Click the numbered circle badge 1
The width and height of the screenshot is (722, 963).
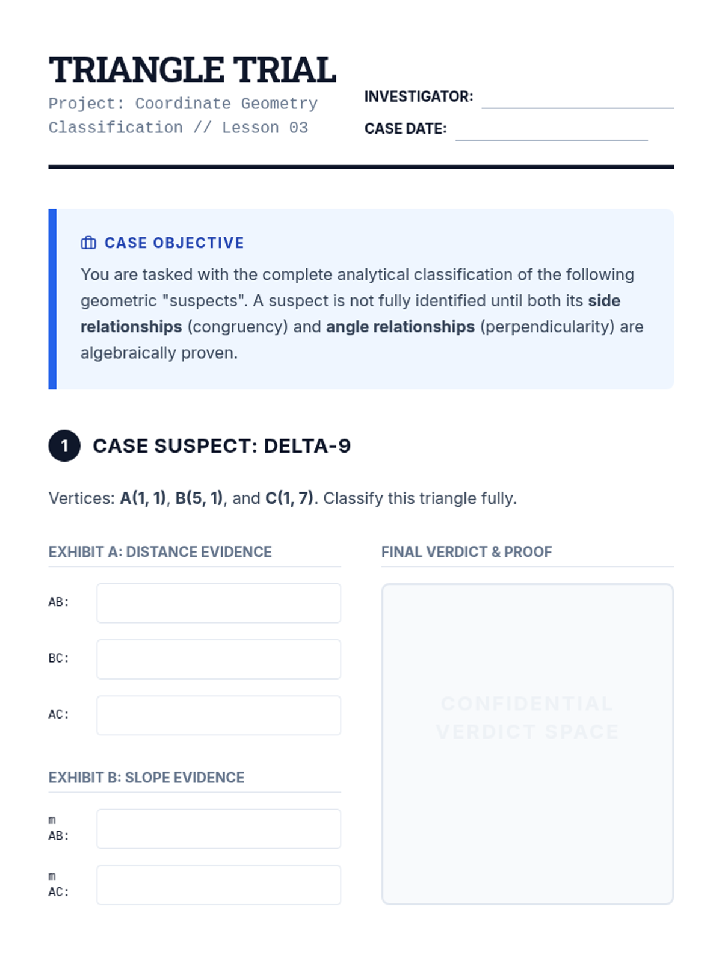click(x=64, y=446)
